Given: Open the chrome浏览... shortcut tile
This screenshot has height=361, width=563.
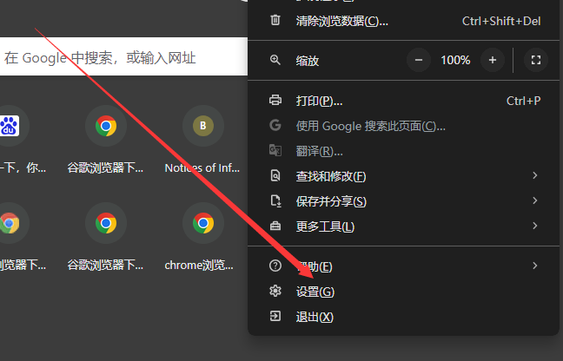Looking at the screenshot, I should (x=202, y=237).
